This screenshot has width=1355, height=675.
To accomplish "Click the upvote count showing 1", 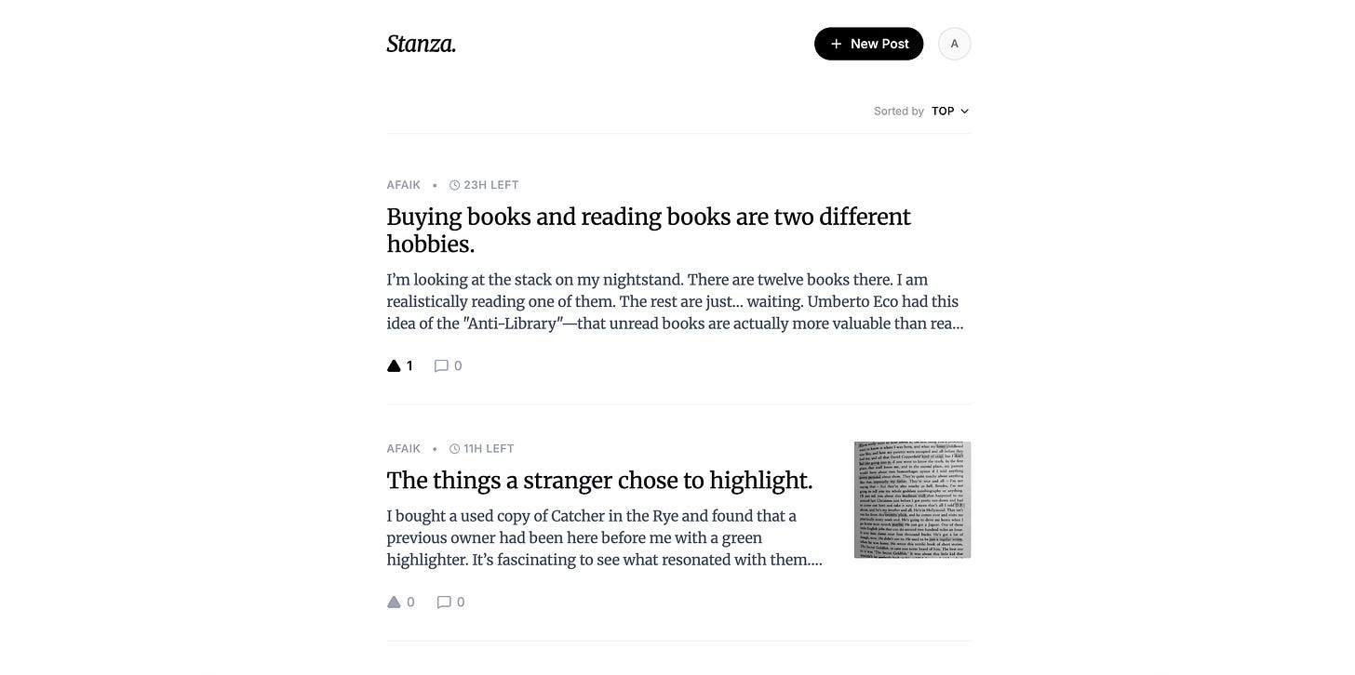I will coord(409,365).
